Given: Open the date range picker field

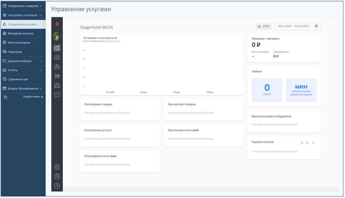Looking at the screenshot, I should coord(297,26).
